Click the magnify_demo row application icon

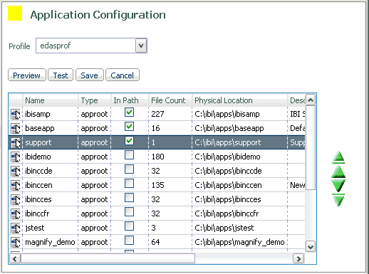(x=16, y=242)
